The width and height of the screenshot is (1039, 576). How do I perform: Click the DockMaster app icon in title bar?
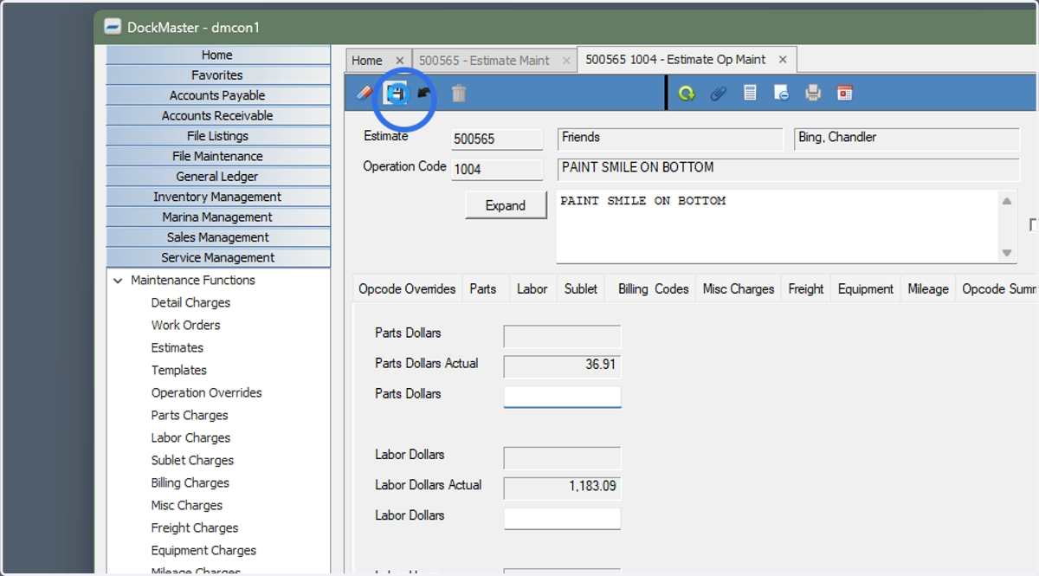113,27
